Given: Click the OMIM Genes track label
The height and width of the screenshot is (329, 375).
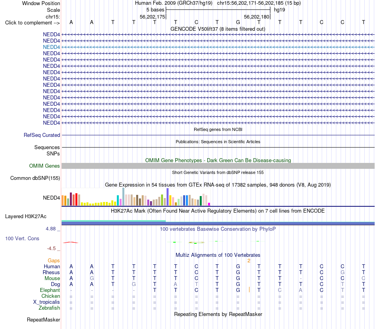Looking at the screenshot, I should coord(45,166).
